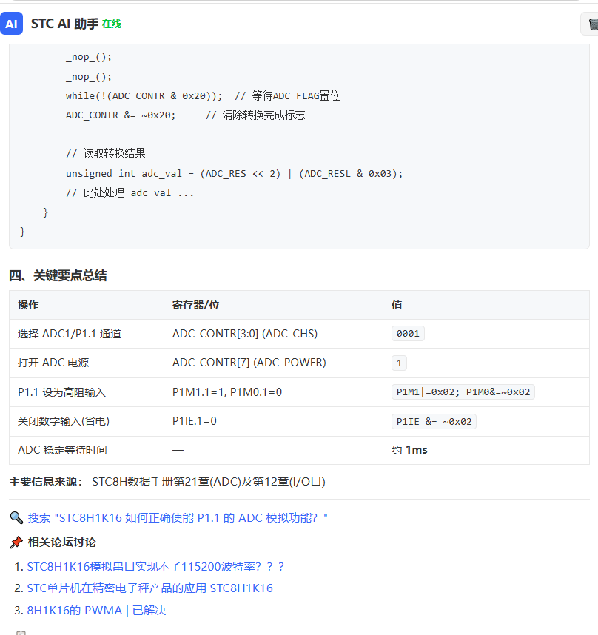
Task: Open forum thread 精密电子秤产品的应用 STC8H1K16
Action: point(149,588)
